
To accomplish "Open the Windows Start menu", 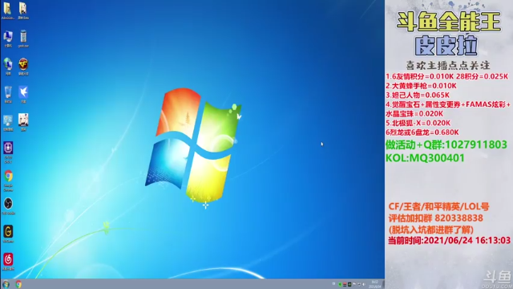I will (6, 284).
